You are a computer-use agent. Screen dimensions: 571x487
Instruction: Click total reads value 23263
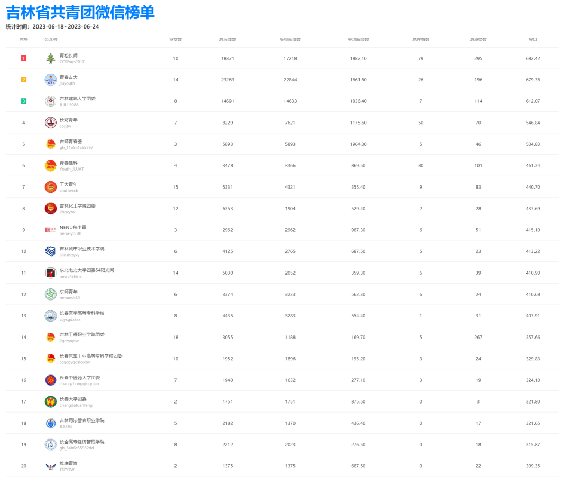tap(227, 80)
